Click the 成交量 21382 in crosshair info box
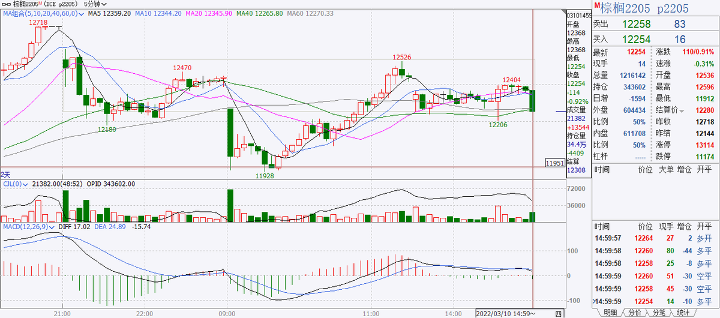The image size is (720, 318). 575,119
